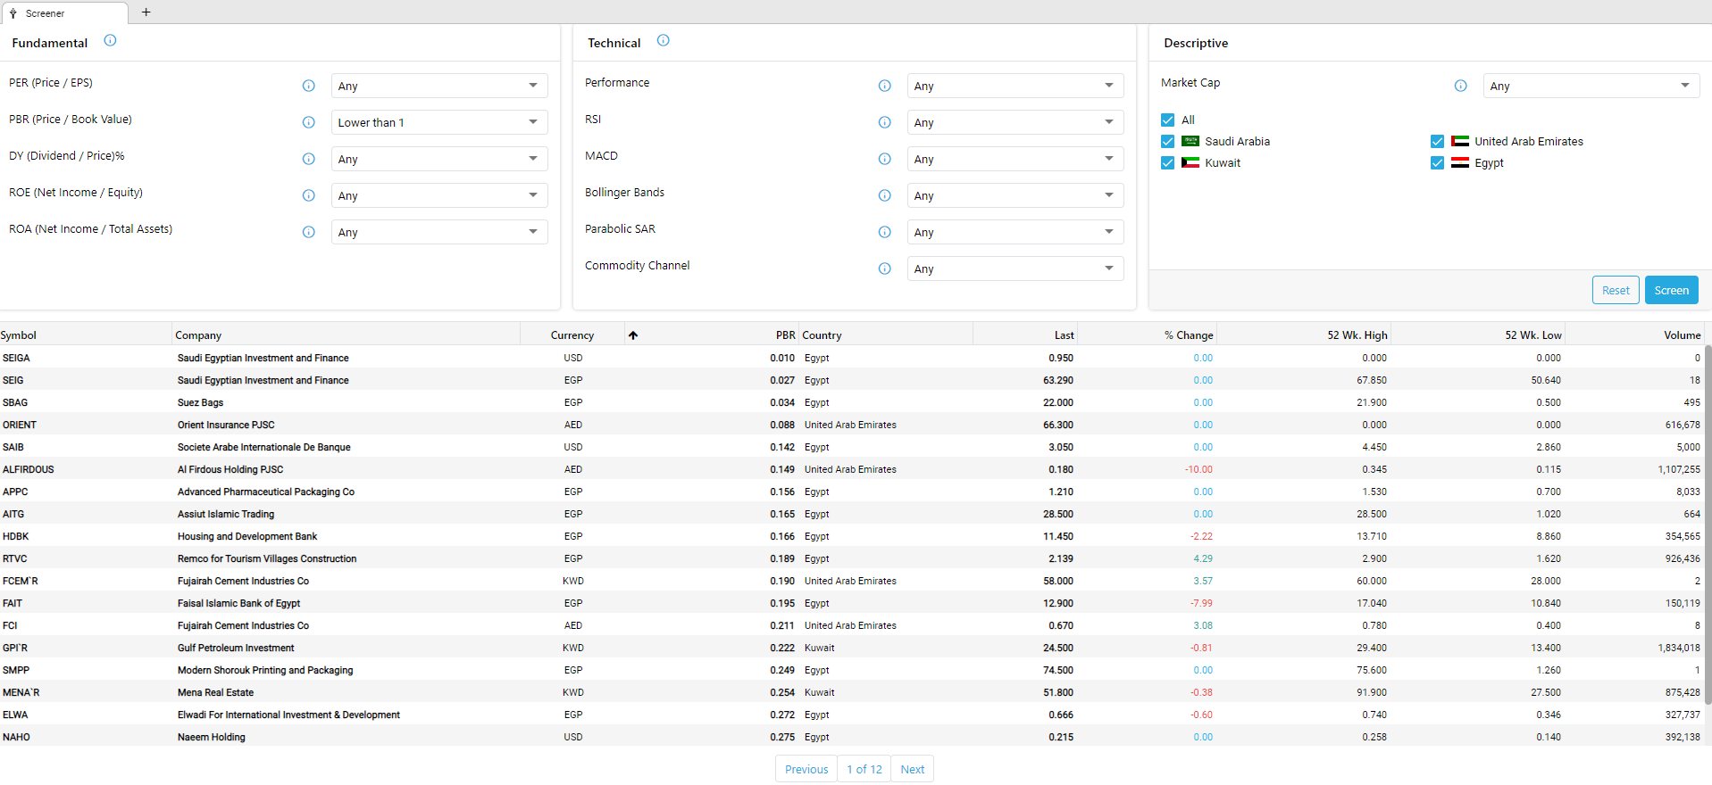Open the ROE dropdown
This screenshot has width=1712, height=785.
click(x=438, y=195)
